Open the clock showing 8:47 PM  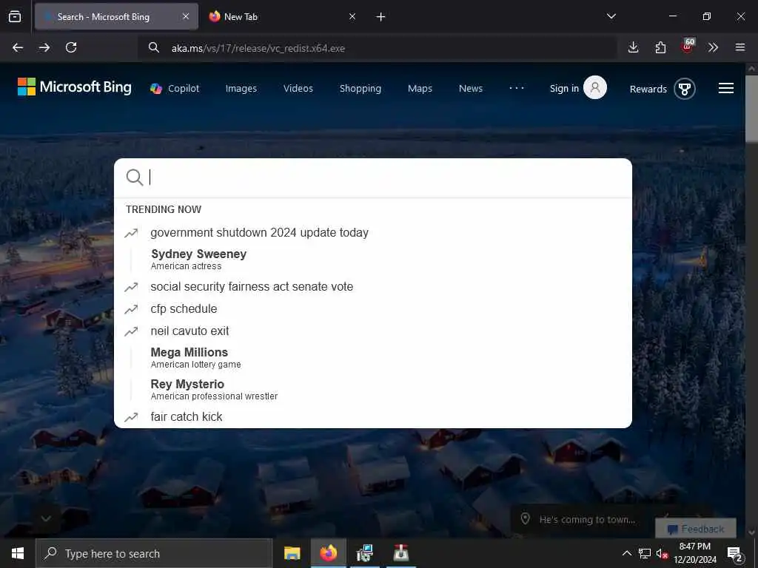pyautogui.click(x=695, y=553)
